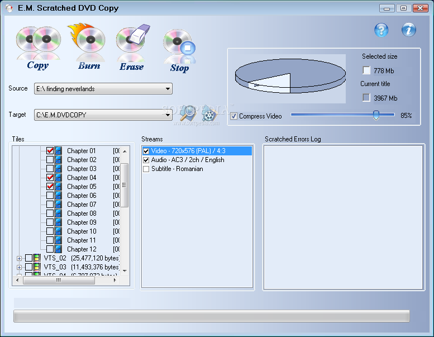Check the Chapter 07 checkbox

pos(50,204)
